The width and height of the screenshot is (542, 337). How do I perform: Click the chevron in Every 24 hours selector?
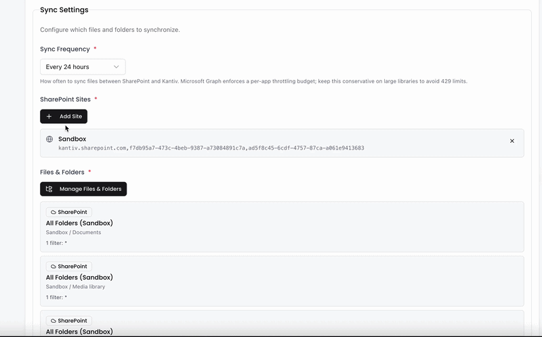116,66
